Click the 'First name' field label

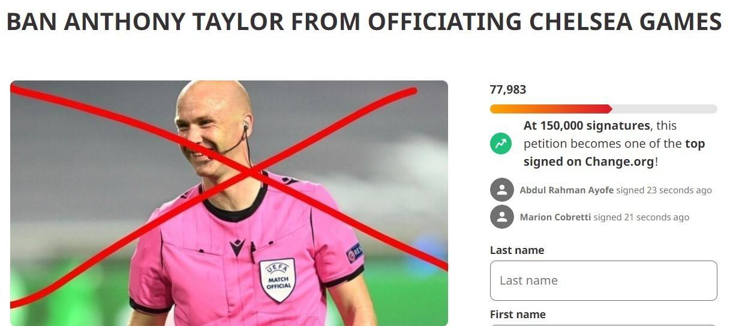[x=518, y=314]
